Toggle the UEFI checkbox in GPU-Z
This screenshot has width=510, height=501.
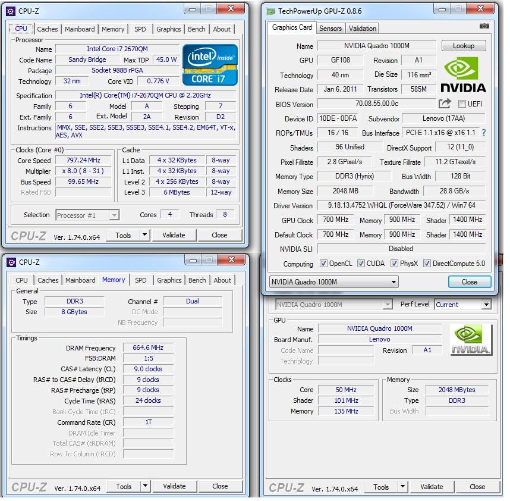(461, 104)
